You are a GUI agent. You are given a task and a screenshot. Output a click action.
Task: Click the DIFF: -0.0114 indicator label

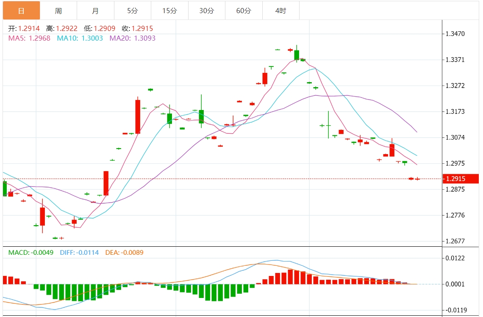click(80, 253)
